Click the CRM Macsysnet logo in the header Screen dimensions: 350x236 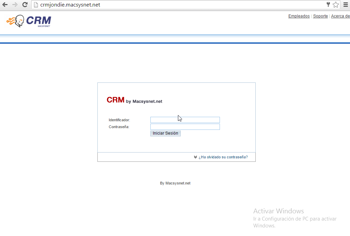coord(29,21)
